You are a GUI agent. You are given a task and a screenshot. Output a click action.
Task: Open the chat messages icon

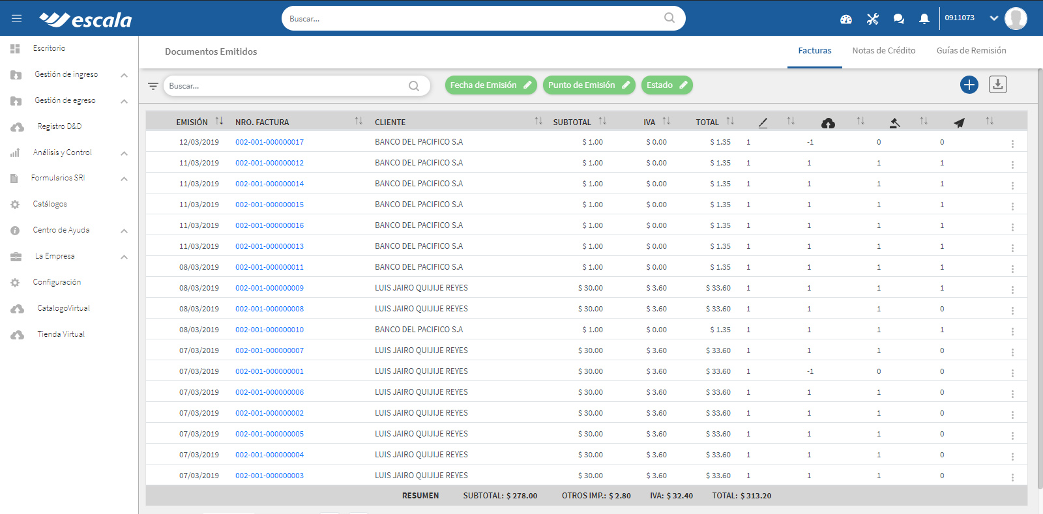point(899,19)
